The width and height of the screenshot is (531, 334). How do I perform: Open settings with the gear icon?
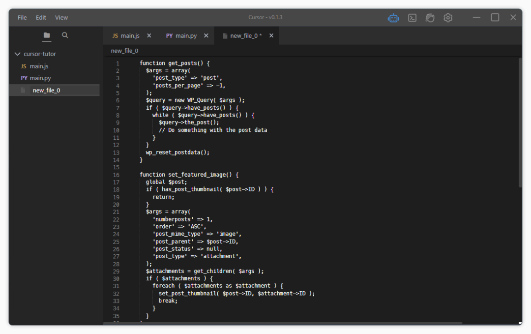tap(448, 18)
